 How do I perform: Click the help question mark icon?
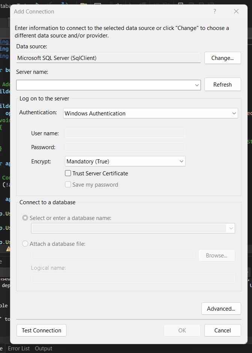tap(215, 11)
